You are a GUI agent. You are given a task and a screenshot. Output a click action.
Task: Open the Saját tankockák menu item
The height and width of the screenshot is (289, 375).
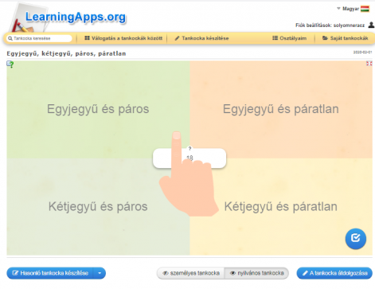346,38
